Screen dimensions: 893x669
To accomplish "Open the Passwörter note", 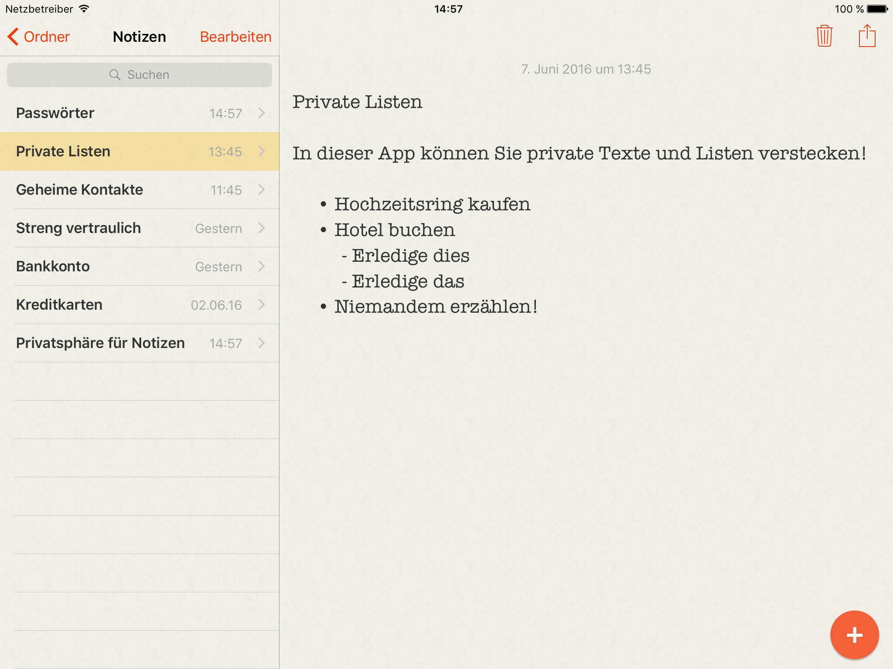I will pos(55,113).
